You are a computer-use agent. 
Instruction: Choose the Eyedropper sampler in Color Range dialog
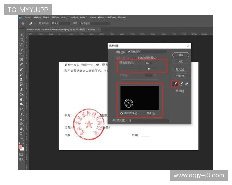175,84
